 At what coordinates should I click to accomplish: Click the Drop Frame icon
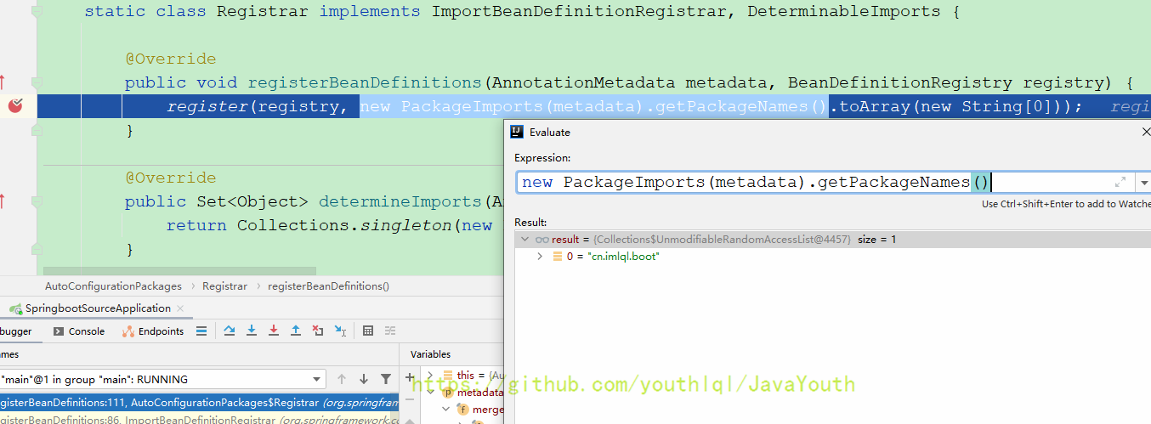coord(318,331)
